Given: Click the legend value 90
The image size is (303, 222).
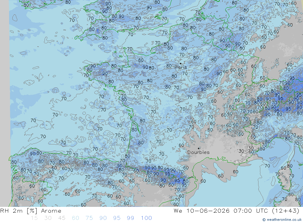Looking at the screenshot, I should tap(103, 218).
